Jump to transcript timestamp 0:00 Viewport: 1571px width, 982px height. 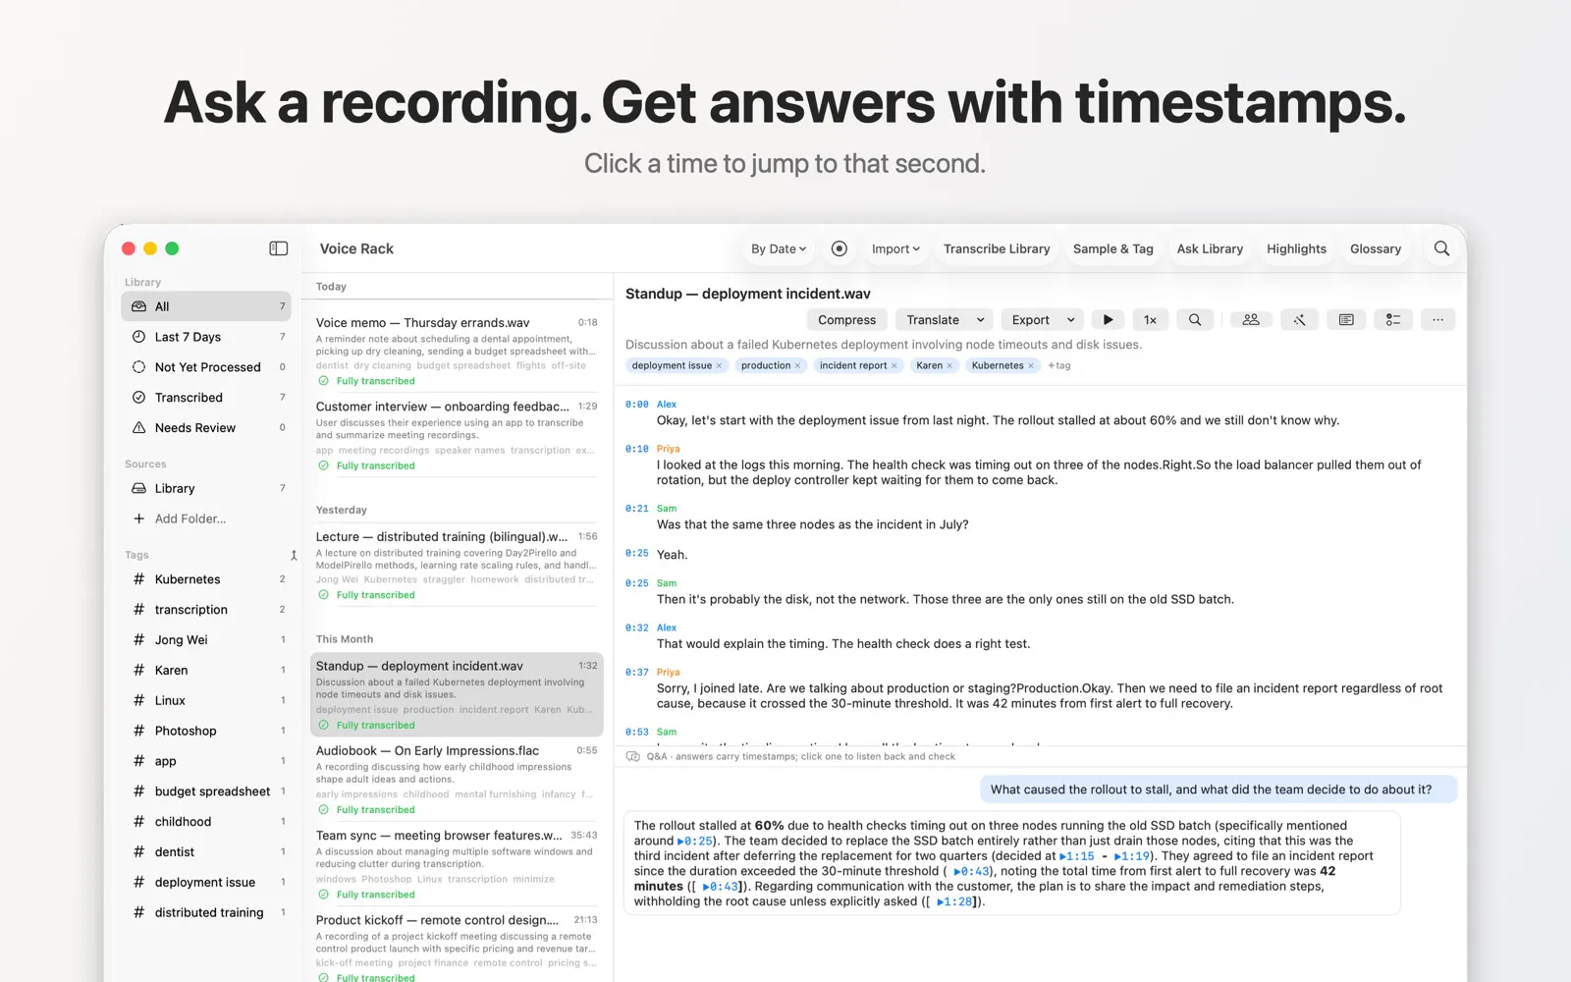637,405
